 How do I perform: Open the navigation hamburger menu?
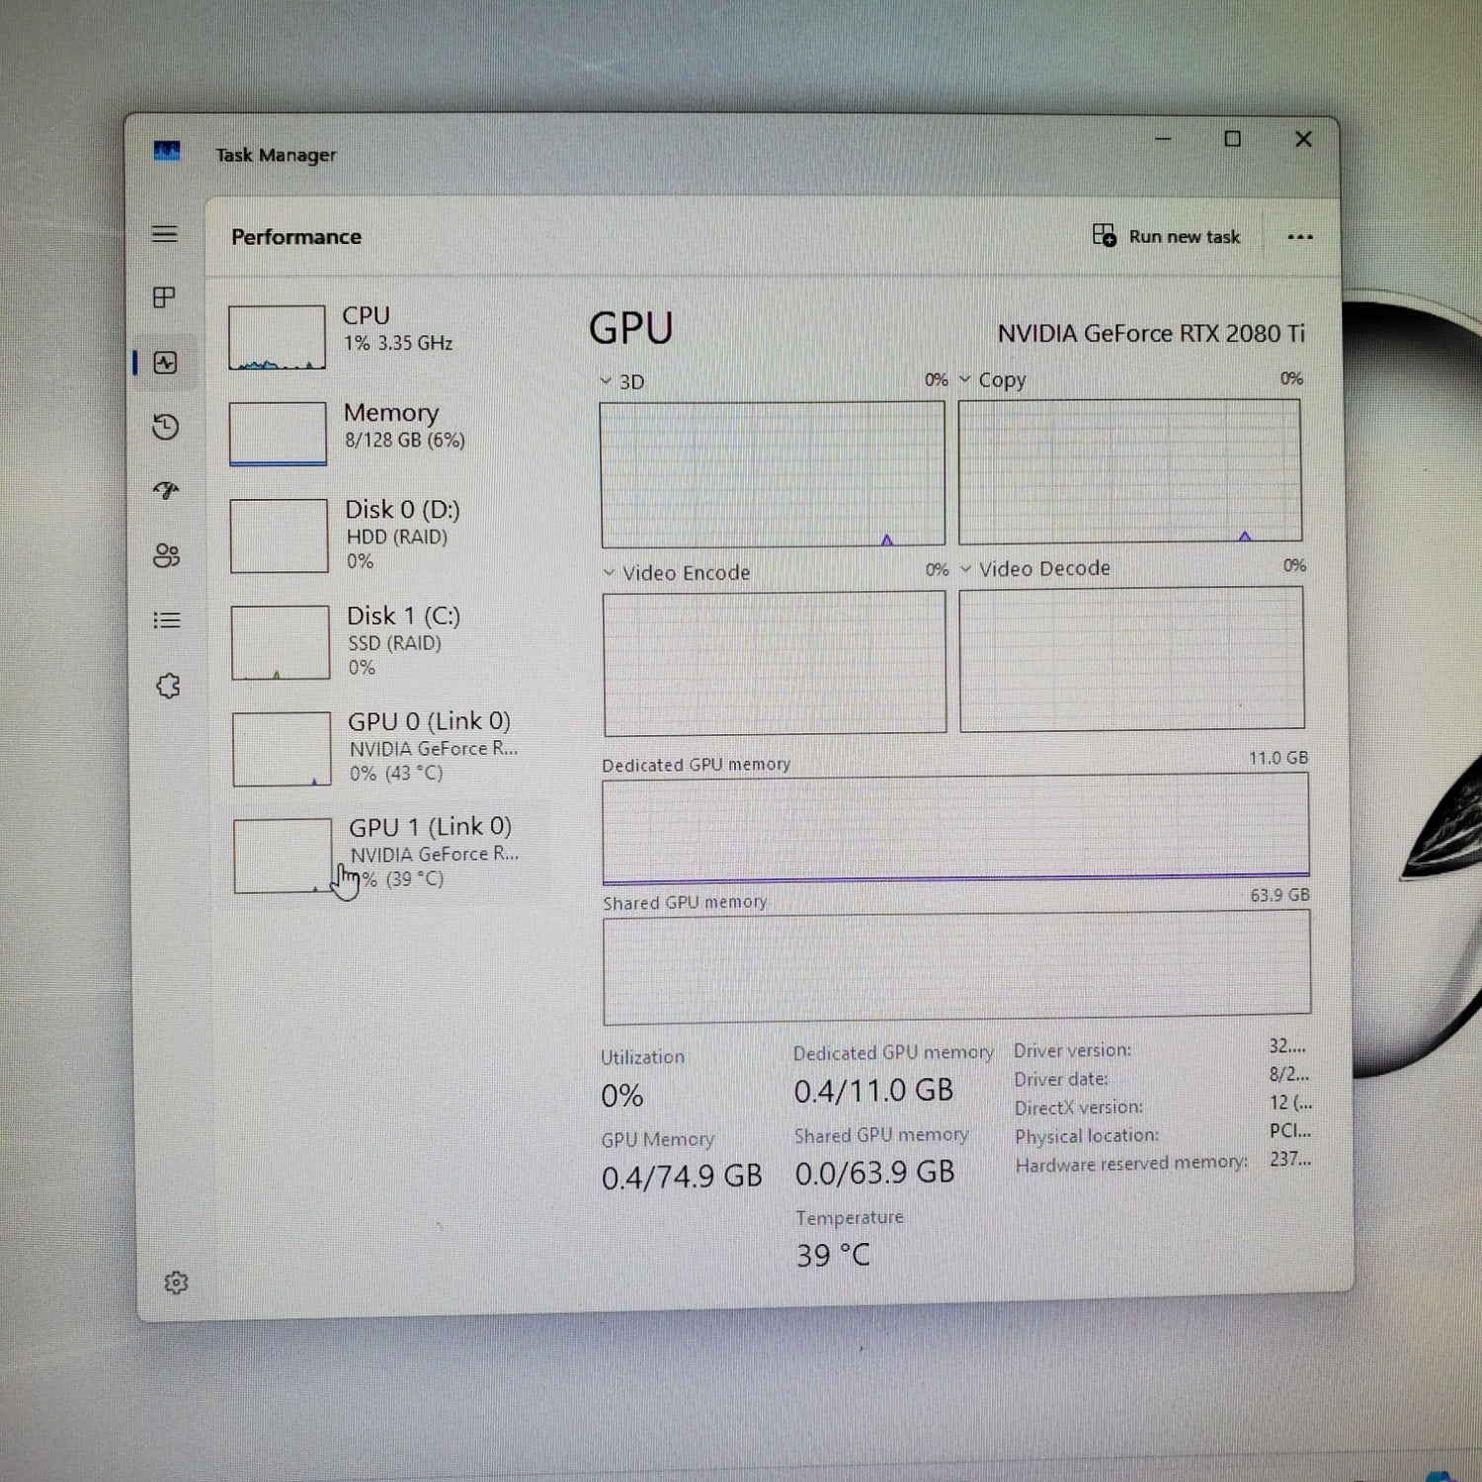[x=166, y=234]
